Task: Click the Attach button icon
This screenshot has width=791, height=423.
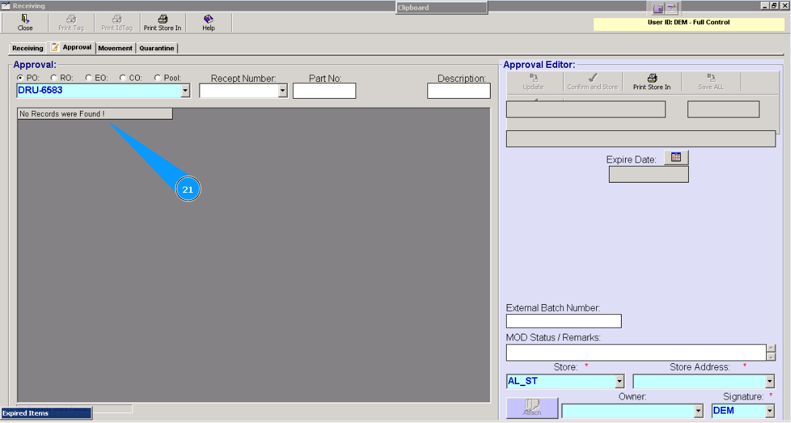Action: 532,408
